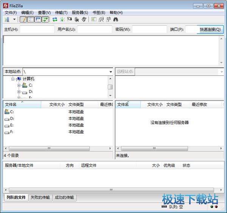227x213 pixels.
Task: Click the process transfer queue icon
Action: point(62,19)
